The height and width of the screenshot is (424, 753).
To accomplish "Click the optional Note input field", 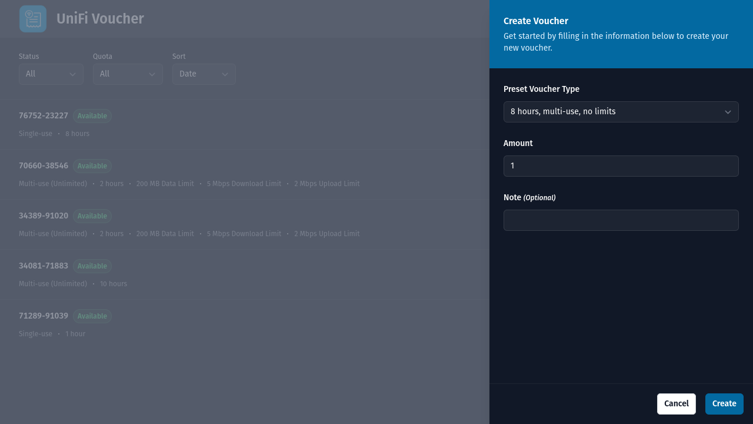I will tap(621, 220).
